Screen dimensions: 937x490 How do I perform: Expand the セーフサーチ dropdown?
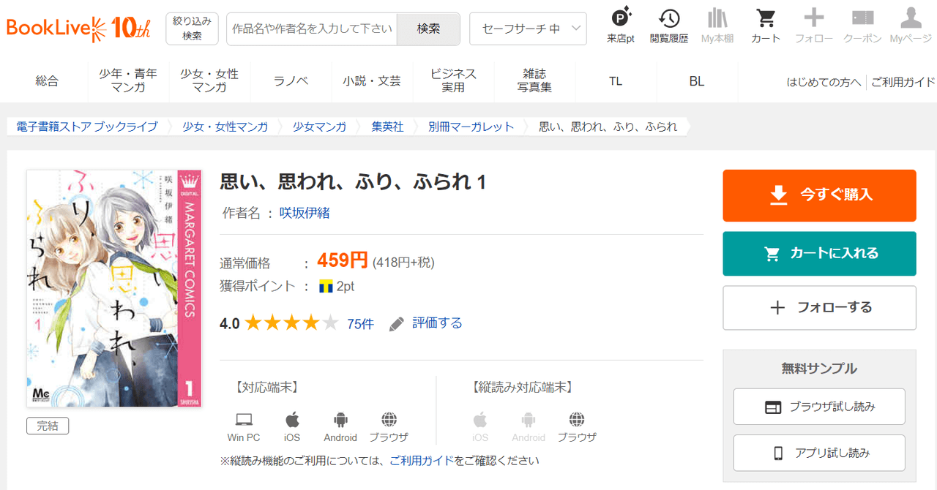pos(528,29)
